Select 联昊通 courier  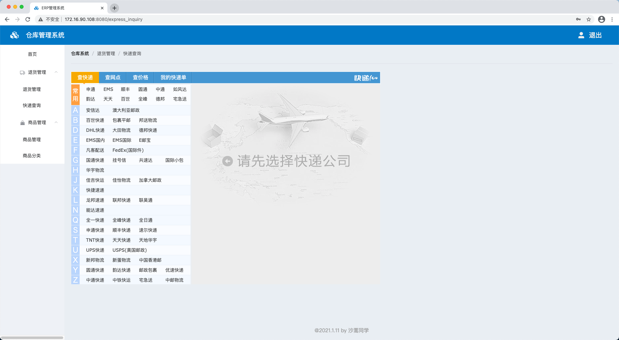tap(146, 200)
